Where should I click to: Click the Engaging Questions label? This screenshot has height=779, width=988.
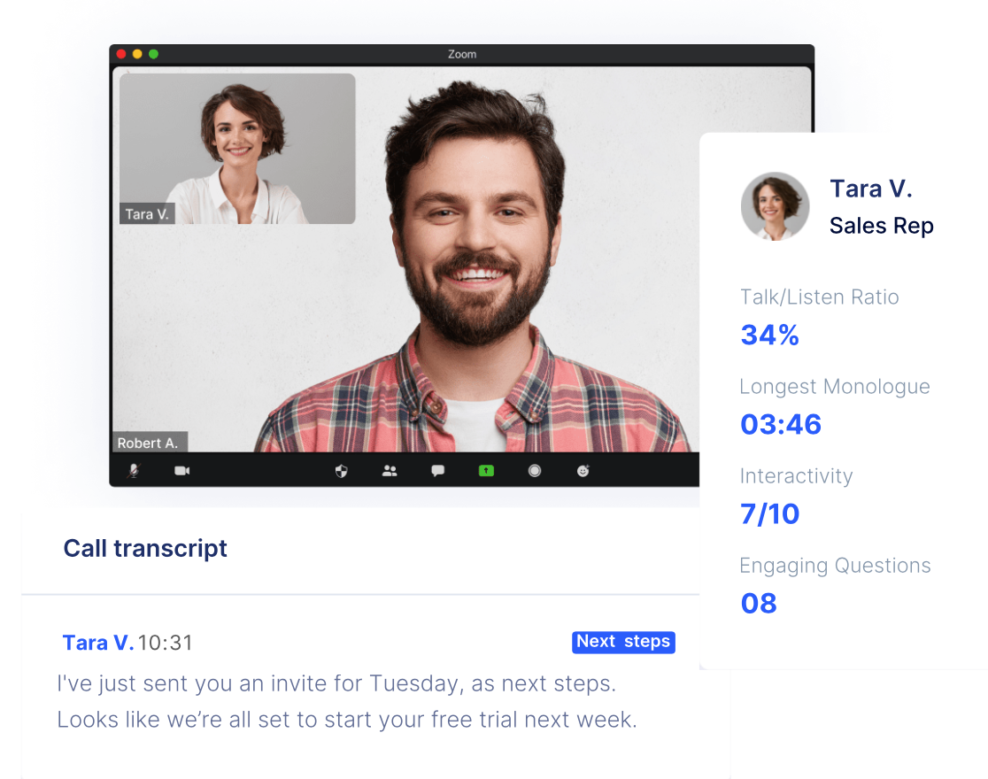pos(835,566)
